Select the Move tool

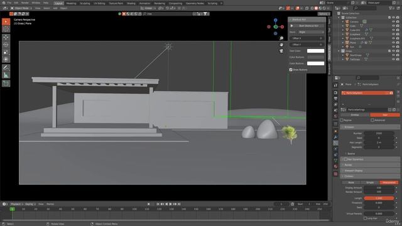(x=6, y=38)
